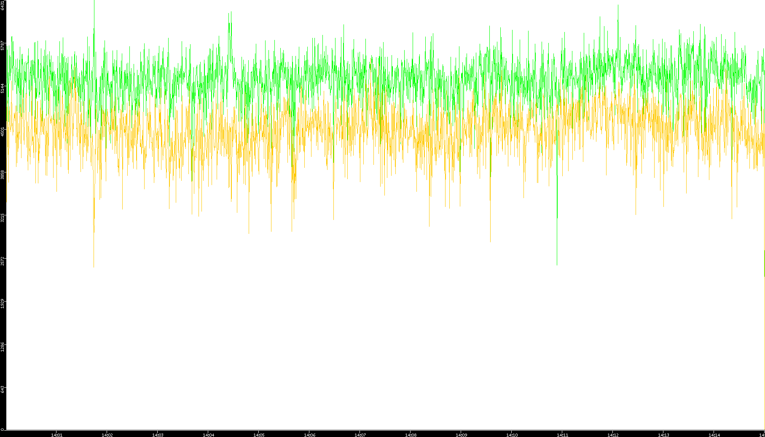Click the 14:02 tick on time axis
This screenshot has width=765, height=437.
point(107,434)
